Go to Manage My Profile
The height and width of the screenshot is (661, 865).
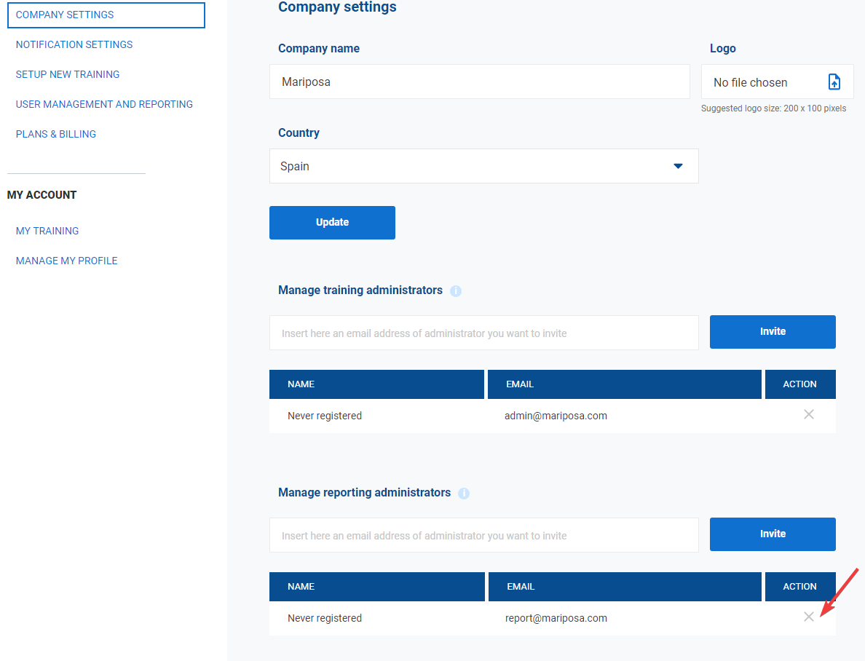point(66,261)
